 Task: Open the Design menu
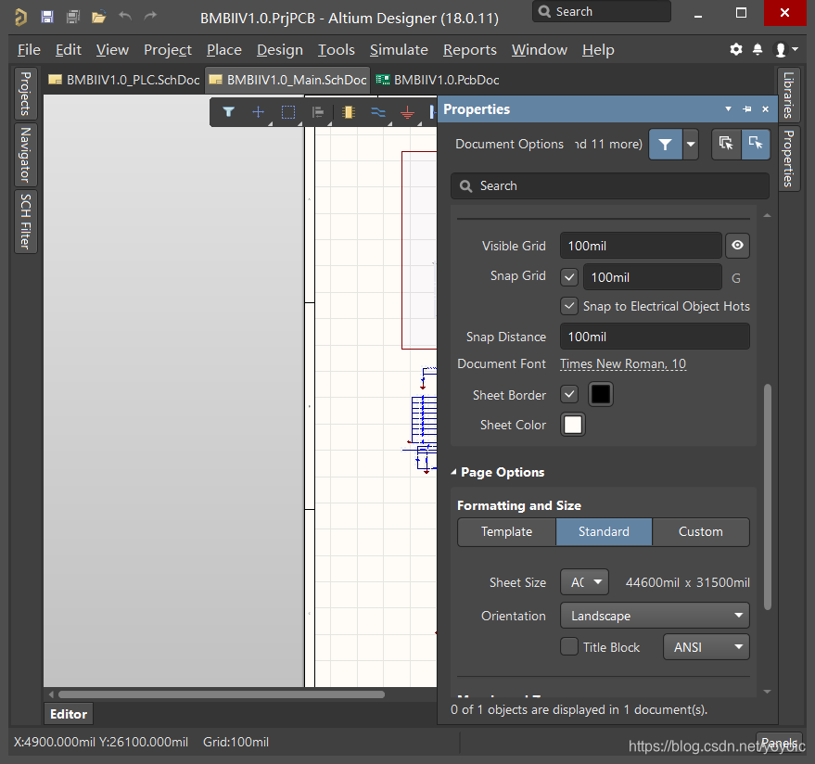point(280,50)
